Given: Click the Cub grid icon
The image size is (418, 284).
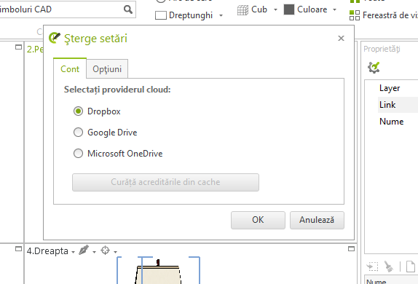Looking at the screenshot, I should (x=242, y=10).
